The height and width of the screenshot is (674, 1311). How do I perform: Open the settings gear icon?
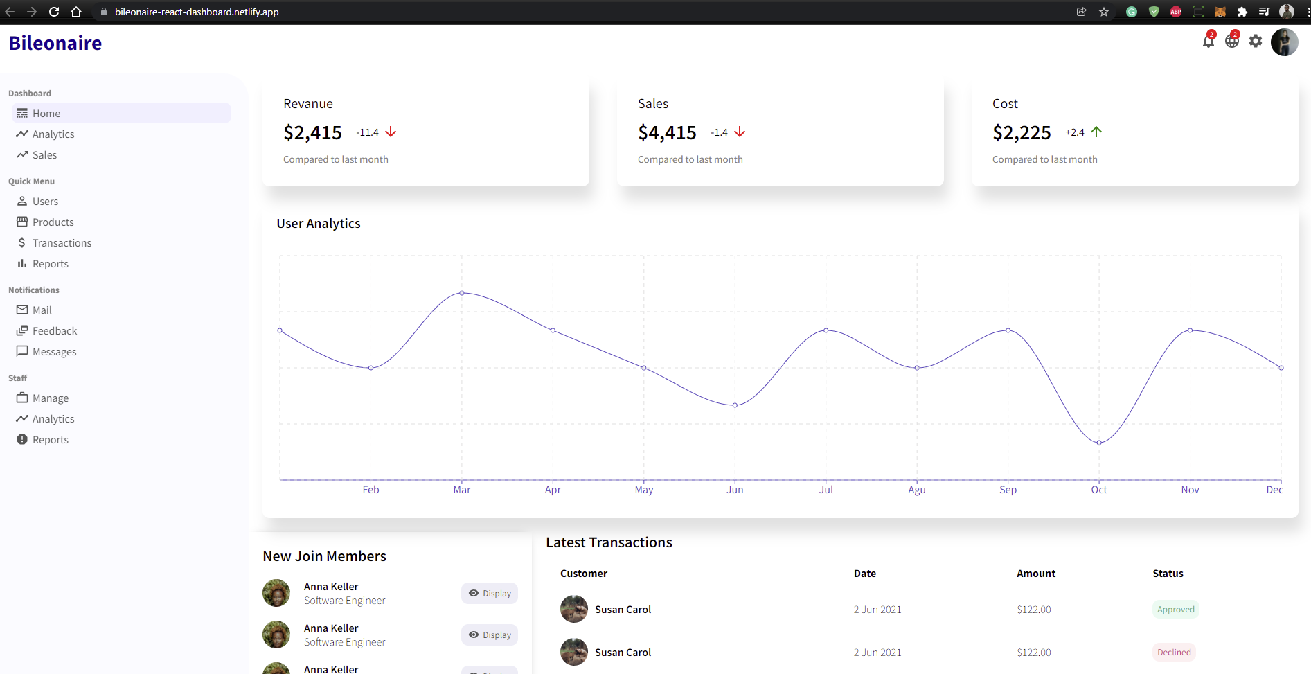1256,42
